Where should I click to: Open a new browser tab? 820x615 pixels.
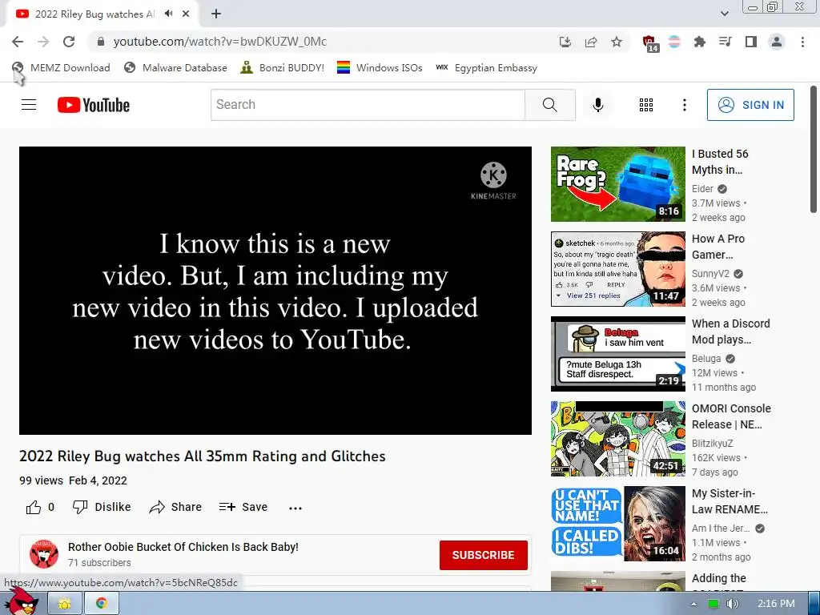[x=216, y=14]
